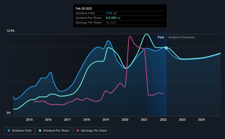
Task: Click the Earnings Per Share No data row
Action: 120,23
